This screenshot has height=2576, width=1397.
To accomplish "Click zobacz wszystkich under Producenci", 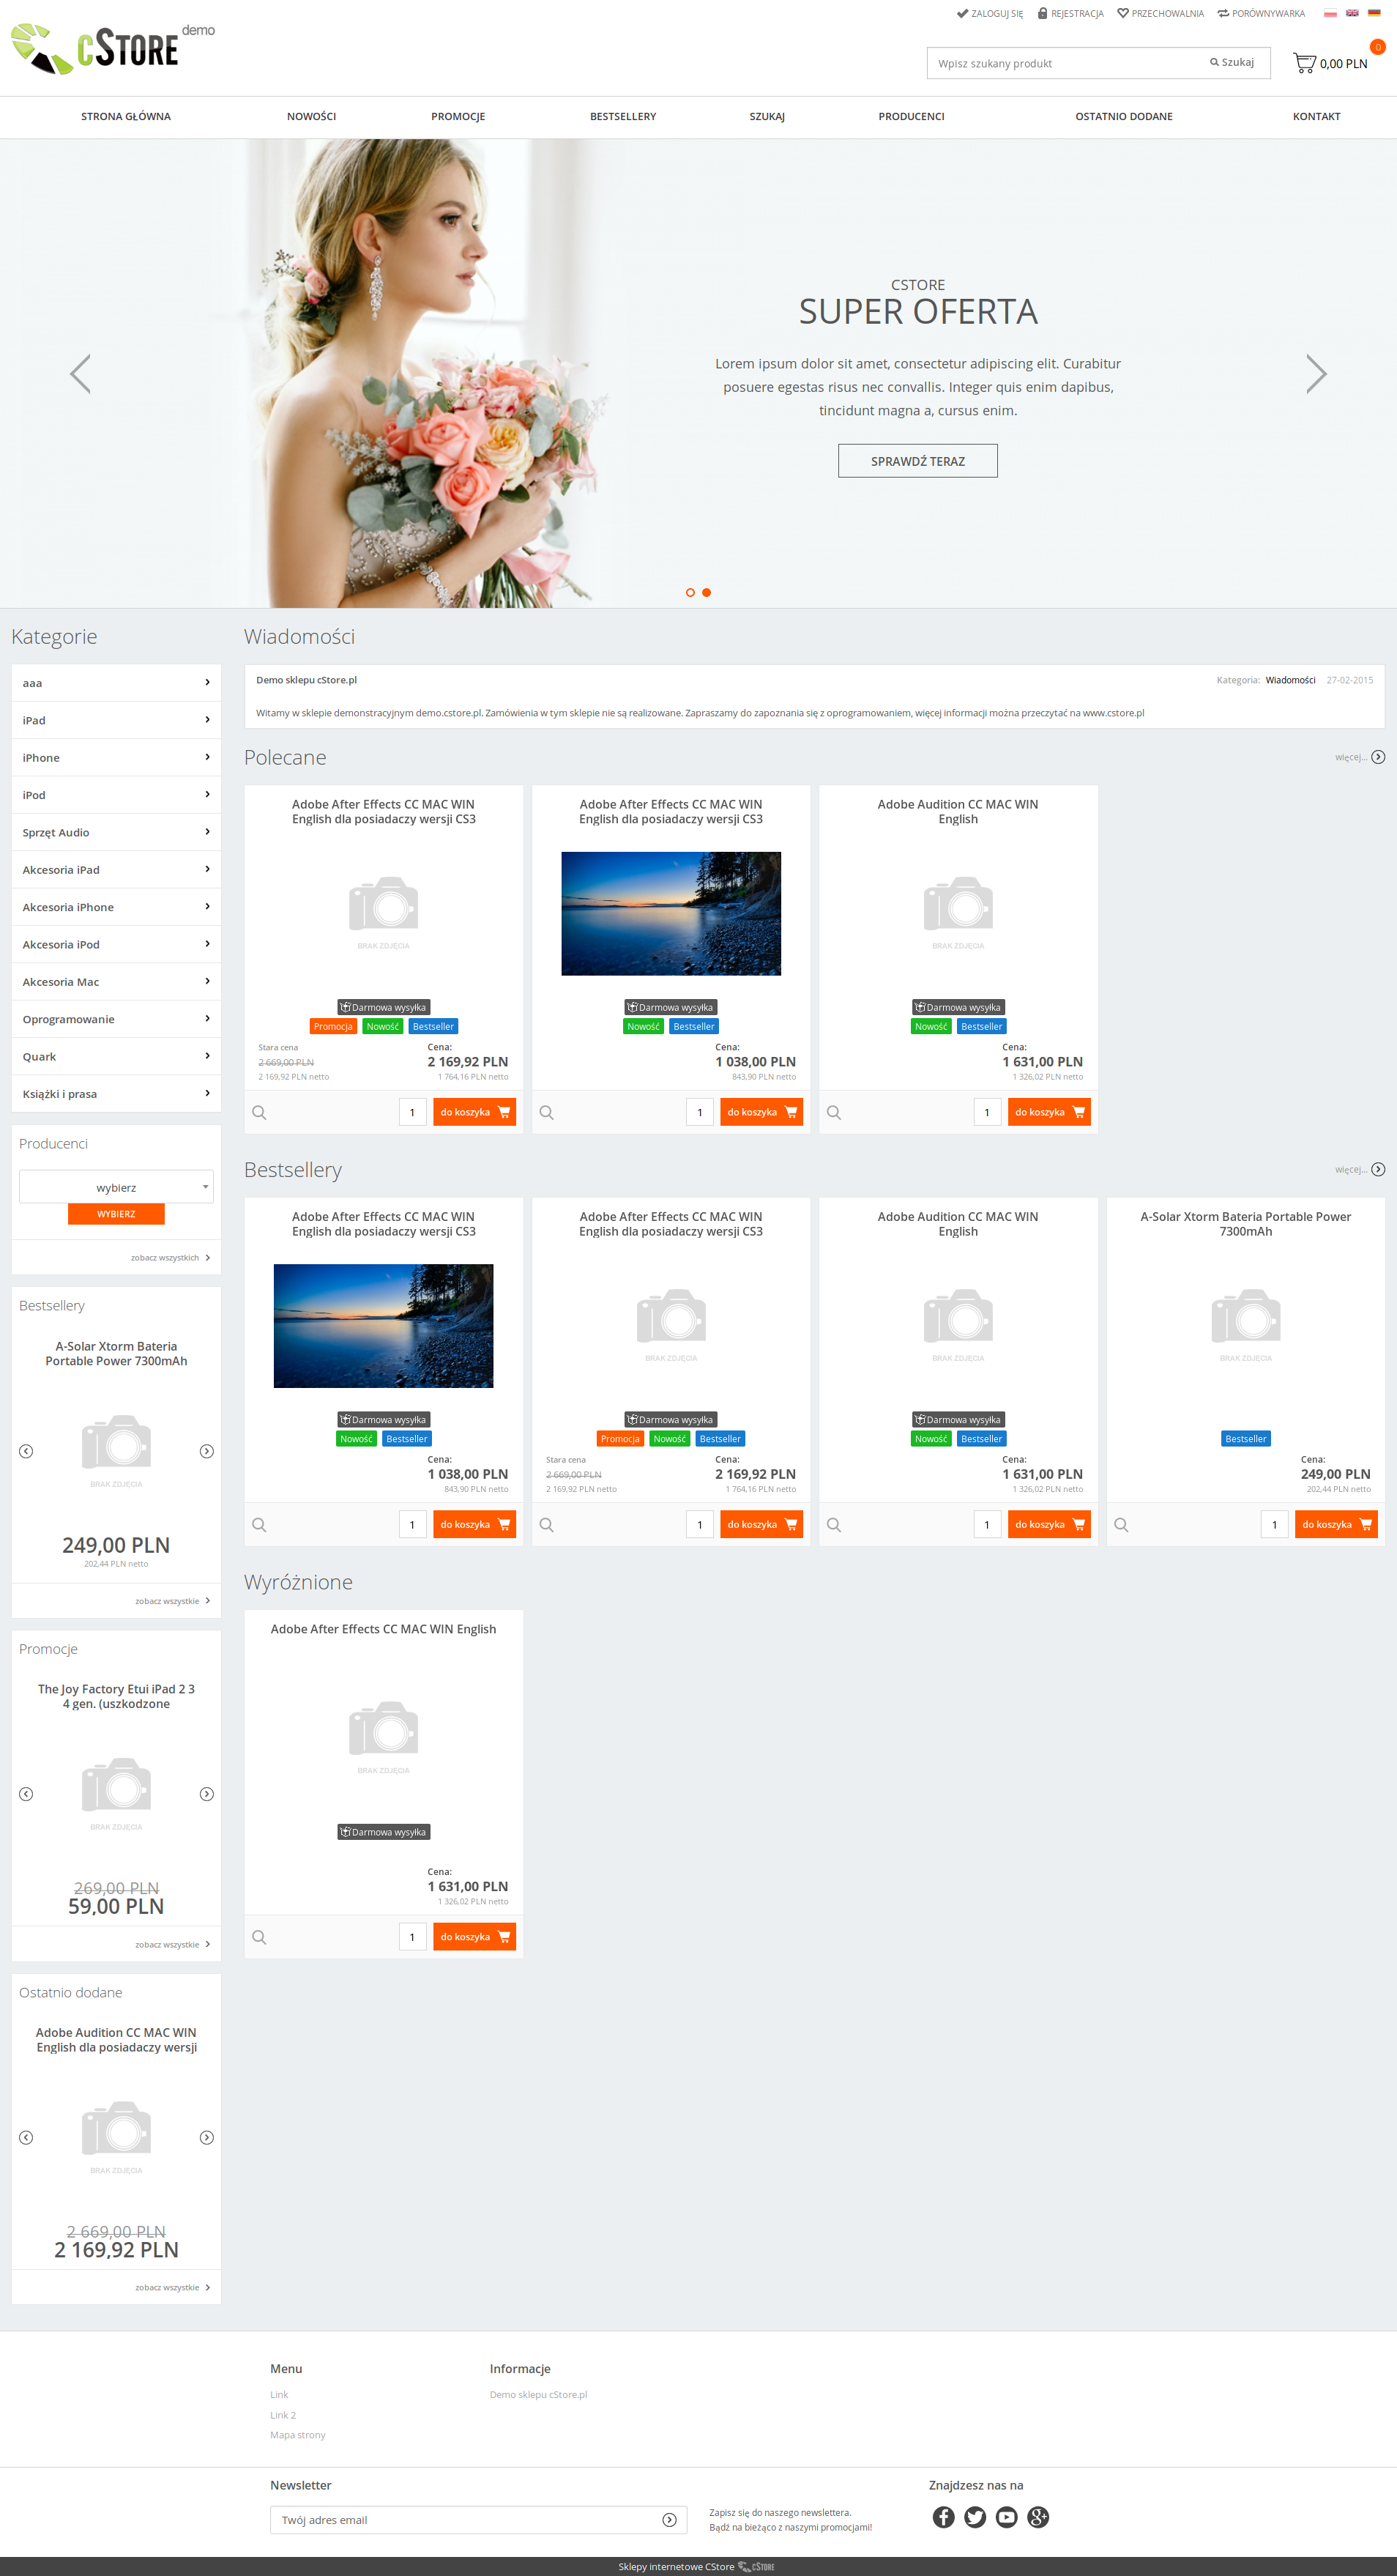I will coord(170,1258).
